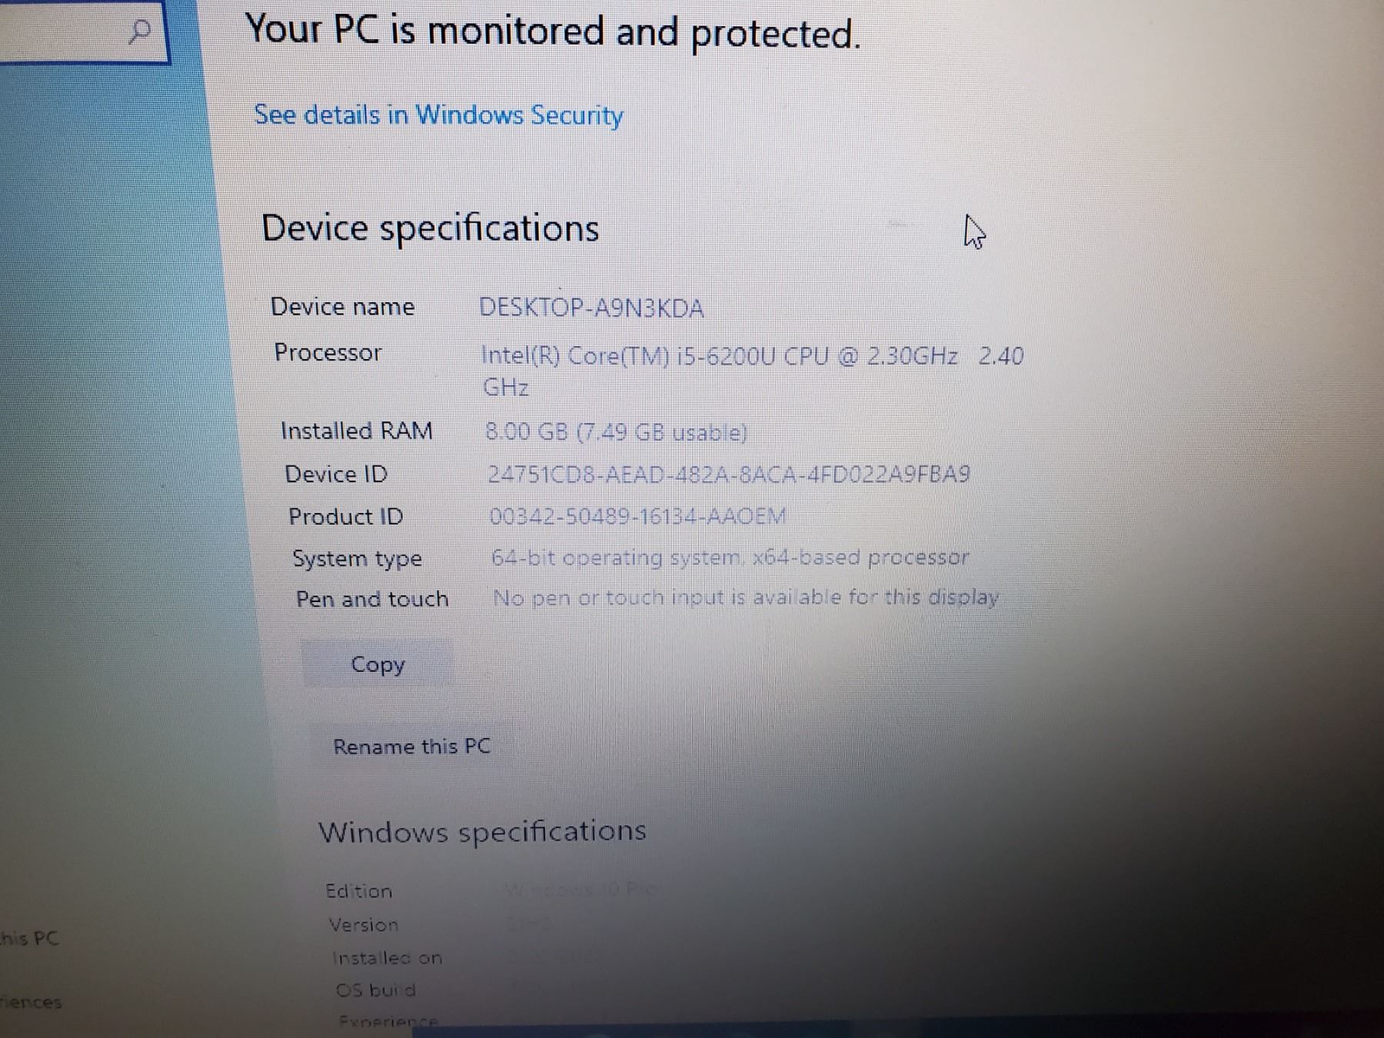
Task: Click the Intel Core i5-6200U processor value
Action: pos(751,371)
